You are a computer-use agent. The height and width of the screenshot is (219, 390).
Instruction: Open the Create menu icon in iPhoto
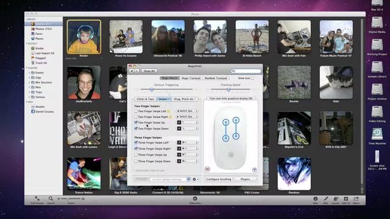(336, 199)
